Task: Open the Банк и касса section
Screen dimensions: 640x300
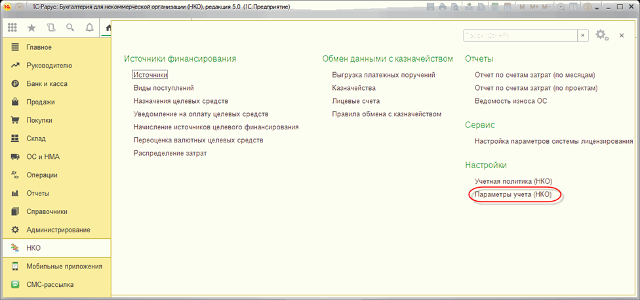Action: [56, 84]
